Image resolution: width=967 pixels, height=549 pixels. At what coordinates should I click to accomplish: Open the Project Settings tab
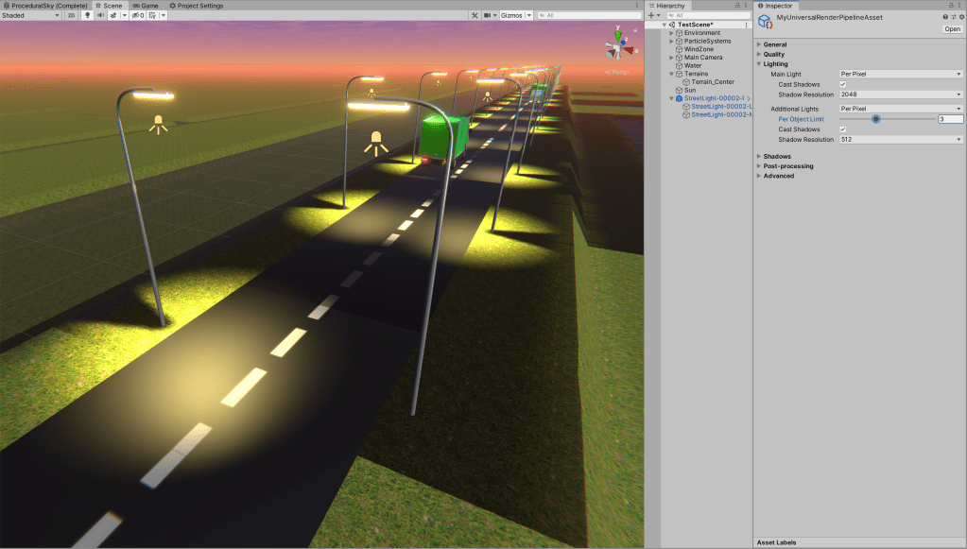click(x=196, y=6)
